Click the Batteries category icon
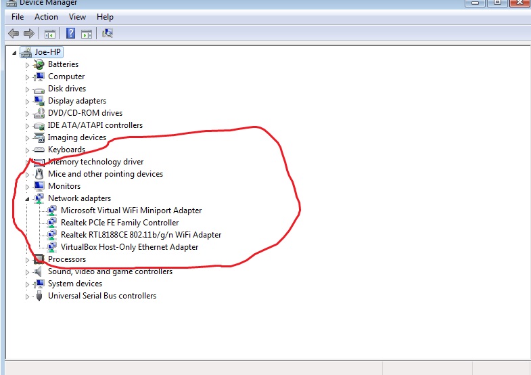 click(x=39, y=64)
